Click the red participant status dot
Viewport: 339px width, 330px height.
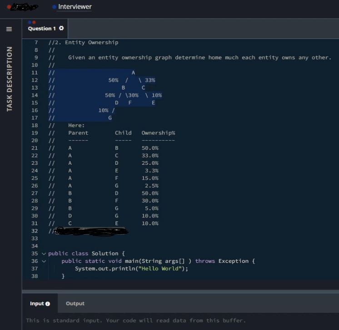point(9,7)
